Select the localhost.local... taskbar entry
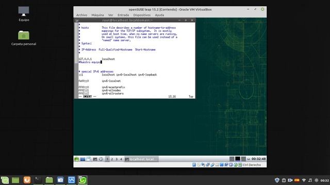This screenshot has width=330, height=185. tap(141, 159)
